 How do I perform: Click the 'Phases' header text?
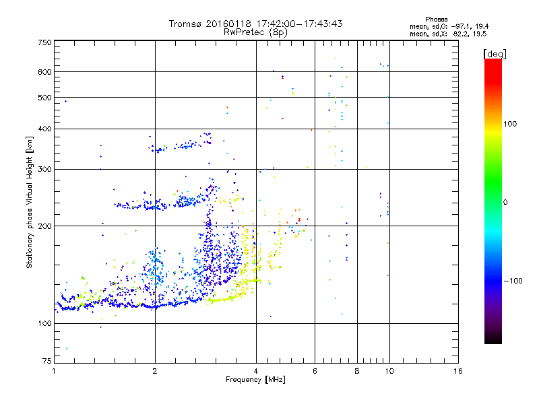click(x=436, y=20)
